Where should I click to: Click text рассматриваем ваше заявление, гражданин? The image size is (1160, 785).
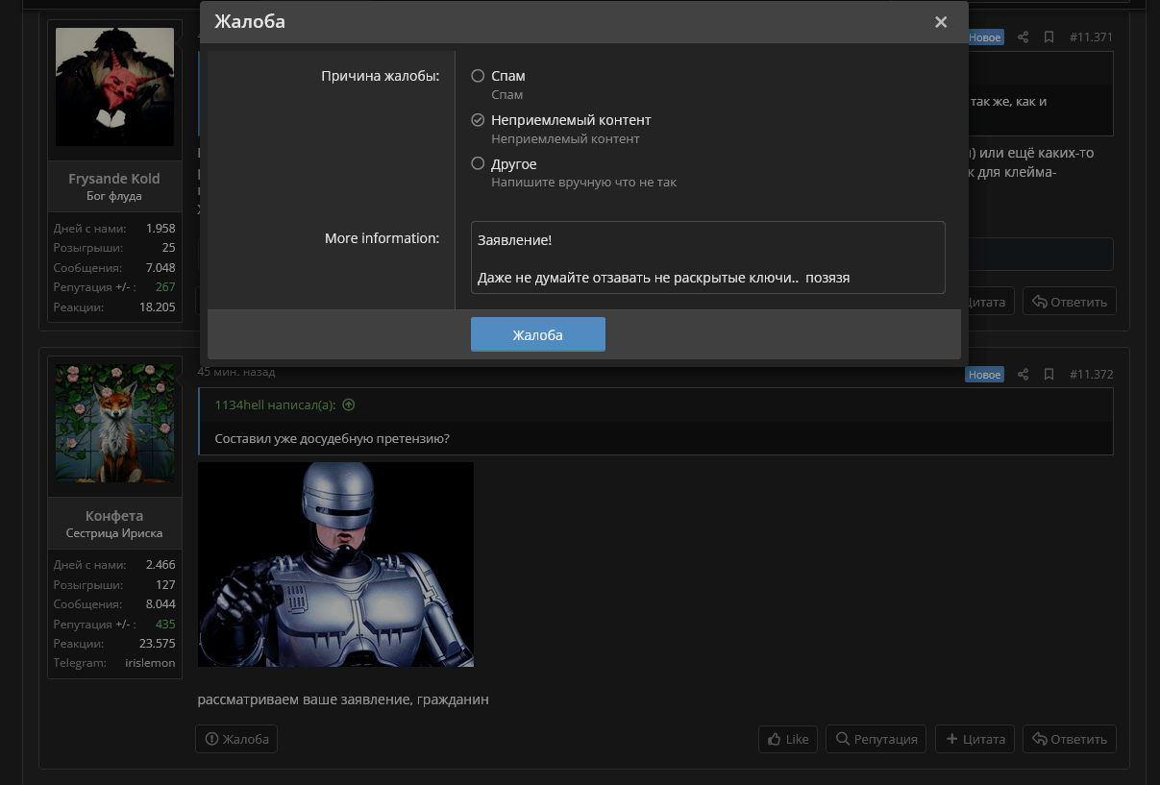coord(343,699)
